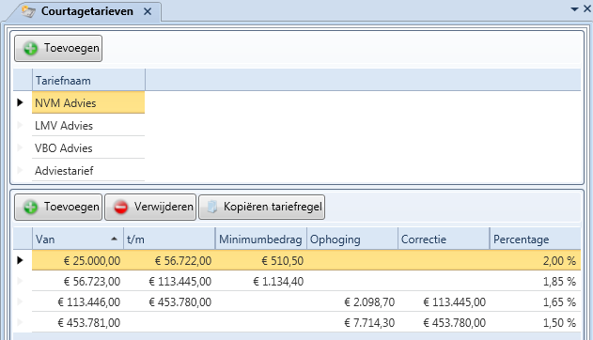The height and width of the screenshot is (340, 593).
Task: Select t/m cell € 113.445,00
Action: 169,282
